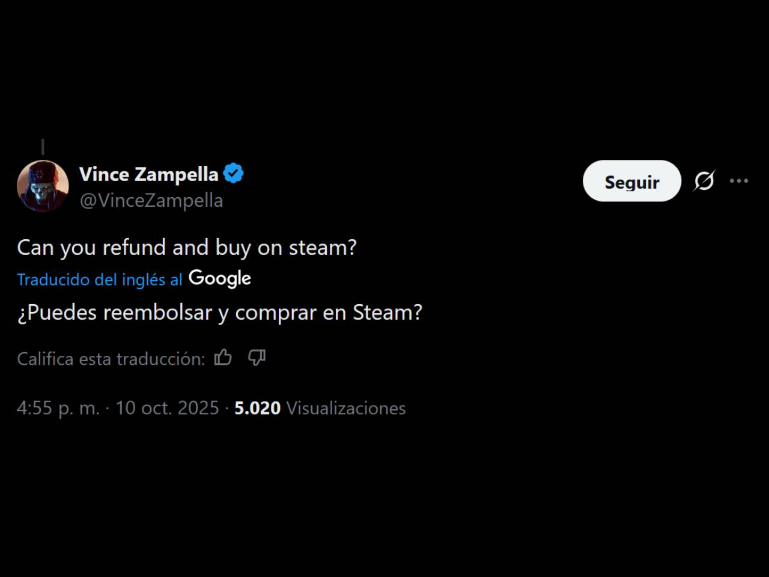The width and height of the screenshot is (769, 577).
Task: Click the original English tweet text
Action: pyautogui.click(x=187, y=248)
